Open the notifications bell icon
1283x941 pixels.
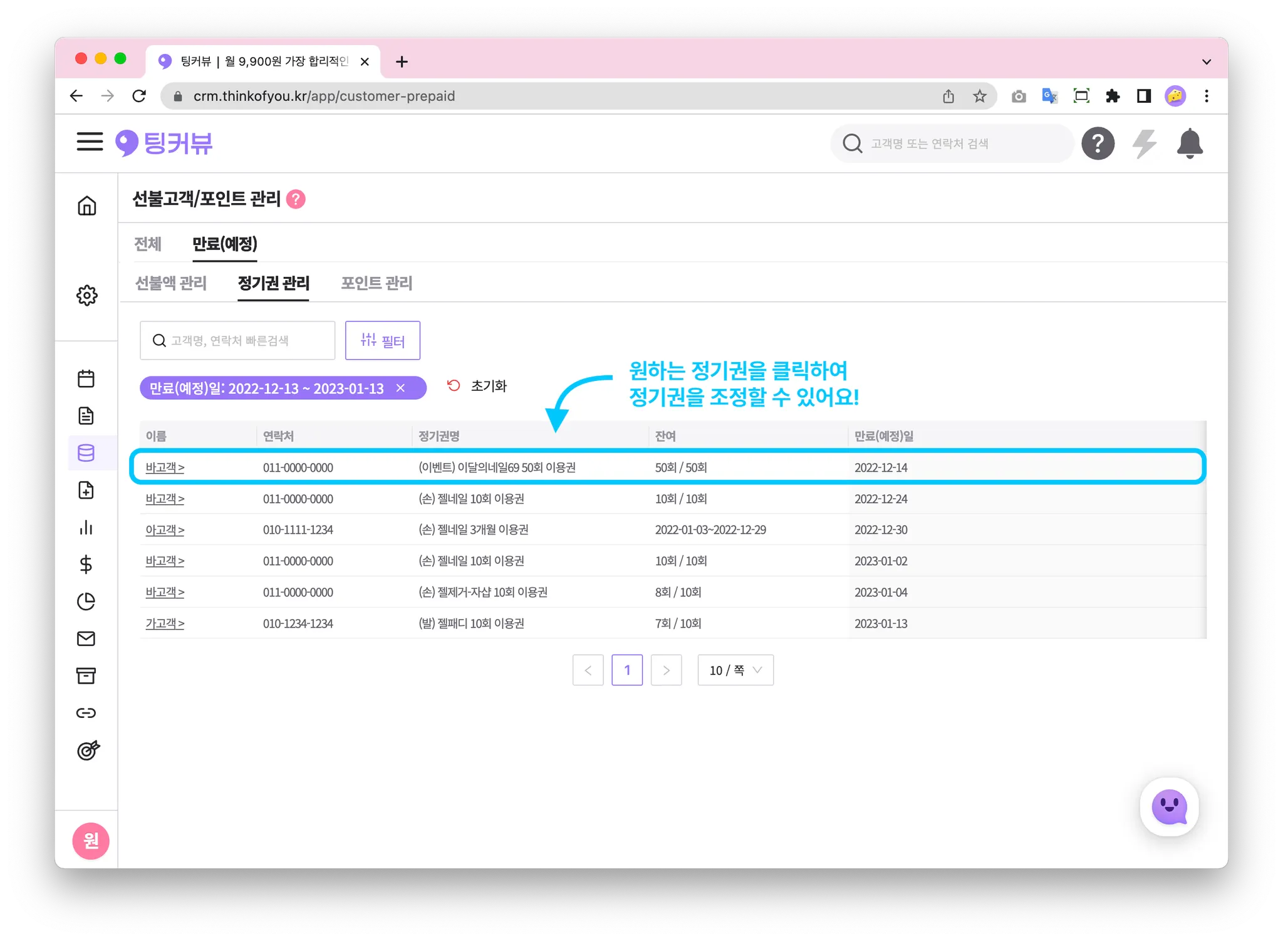[x=1189, y=143]
